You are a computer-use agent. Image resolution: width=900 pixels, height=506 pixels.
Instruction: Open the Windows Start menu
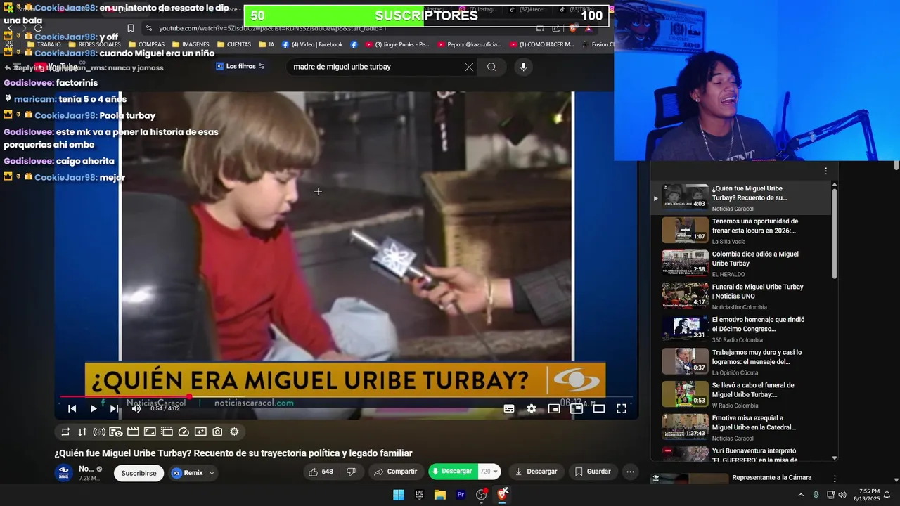398,495
